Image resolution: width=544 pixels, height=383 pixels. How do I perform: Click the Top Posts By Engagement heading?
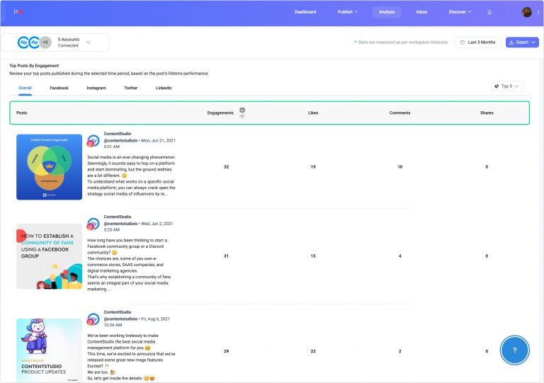(x=34, y=66)
